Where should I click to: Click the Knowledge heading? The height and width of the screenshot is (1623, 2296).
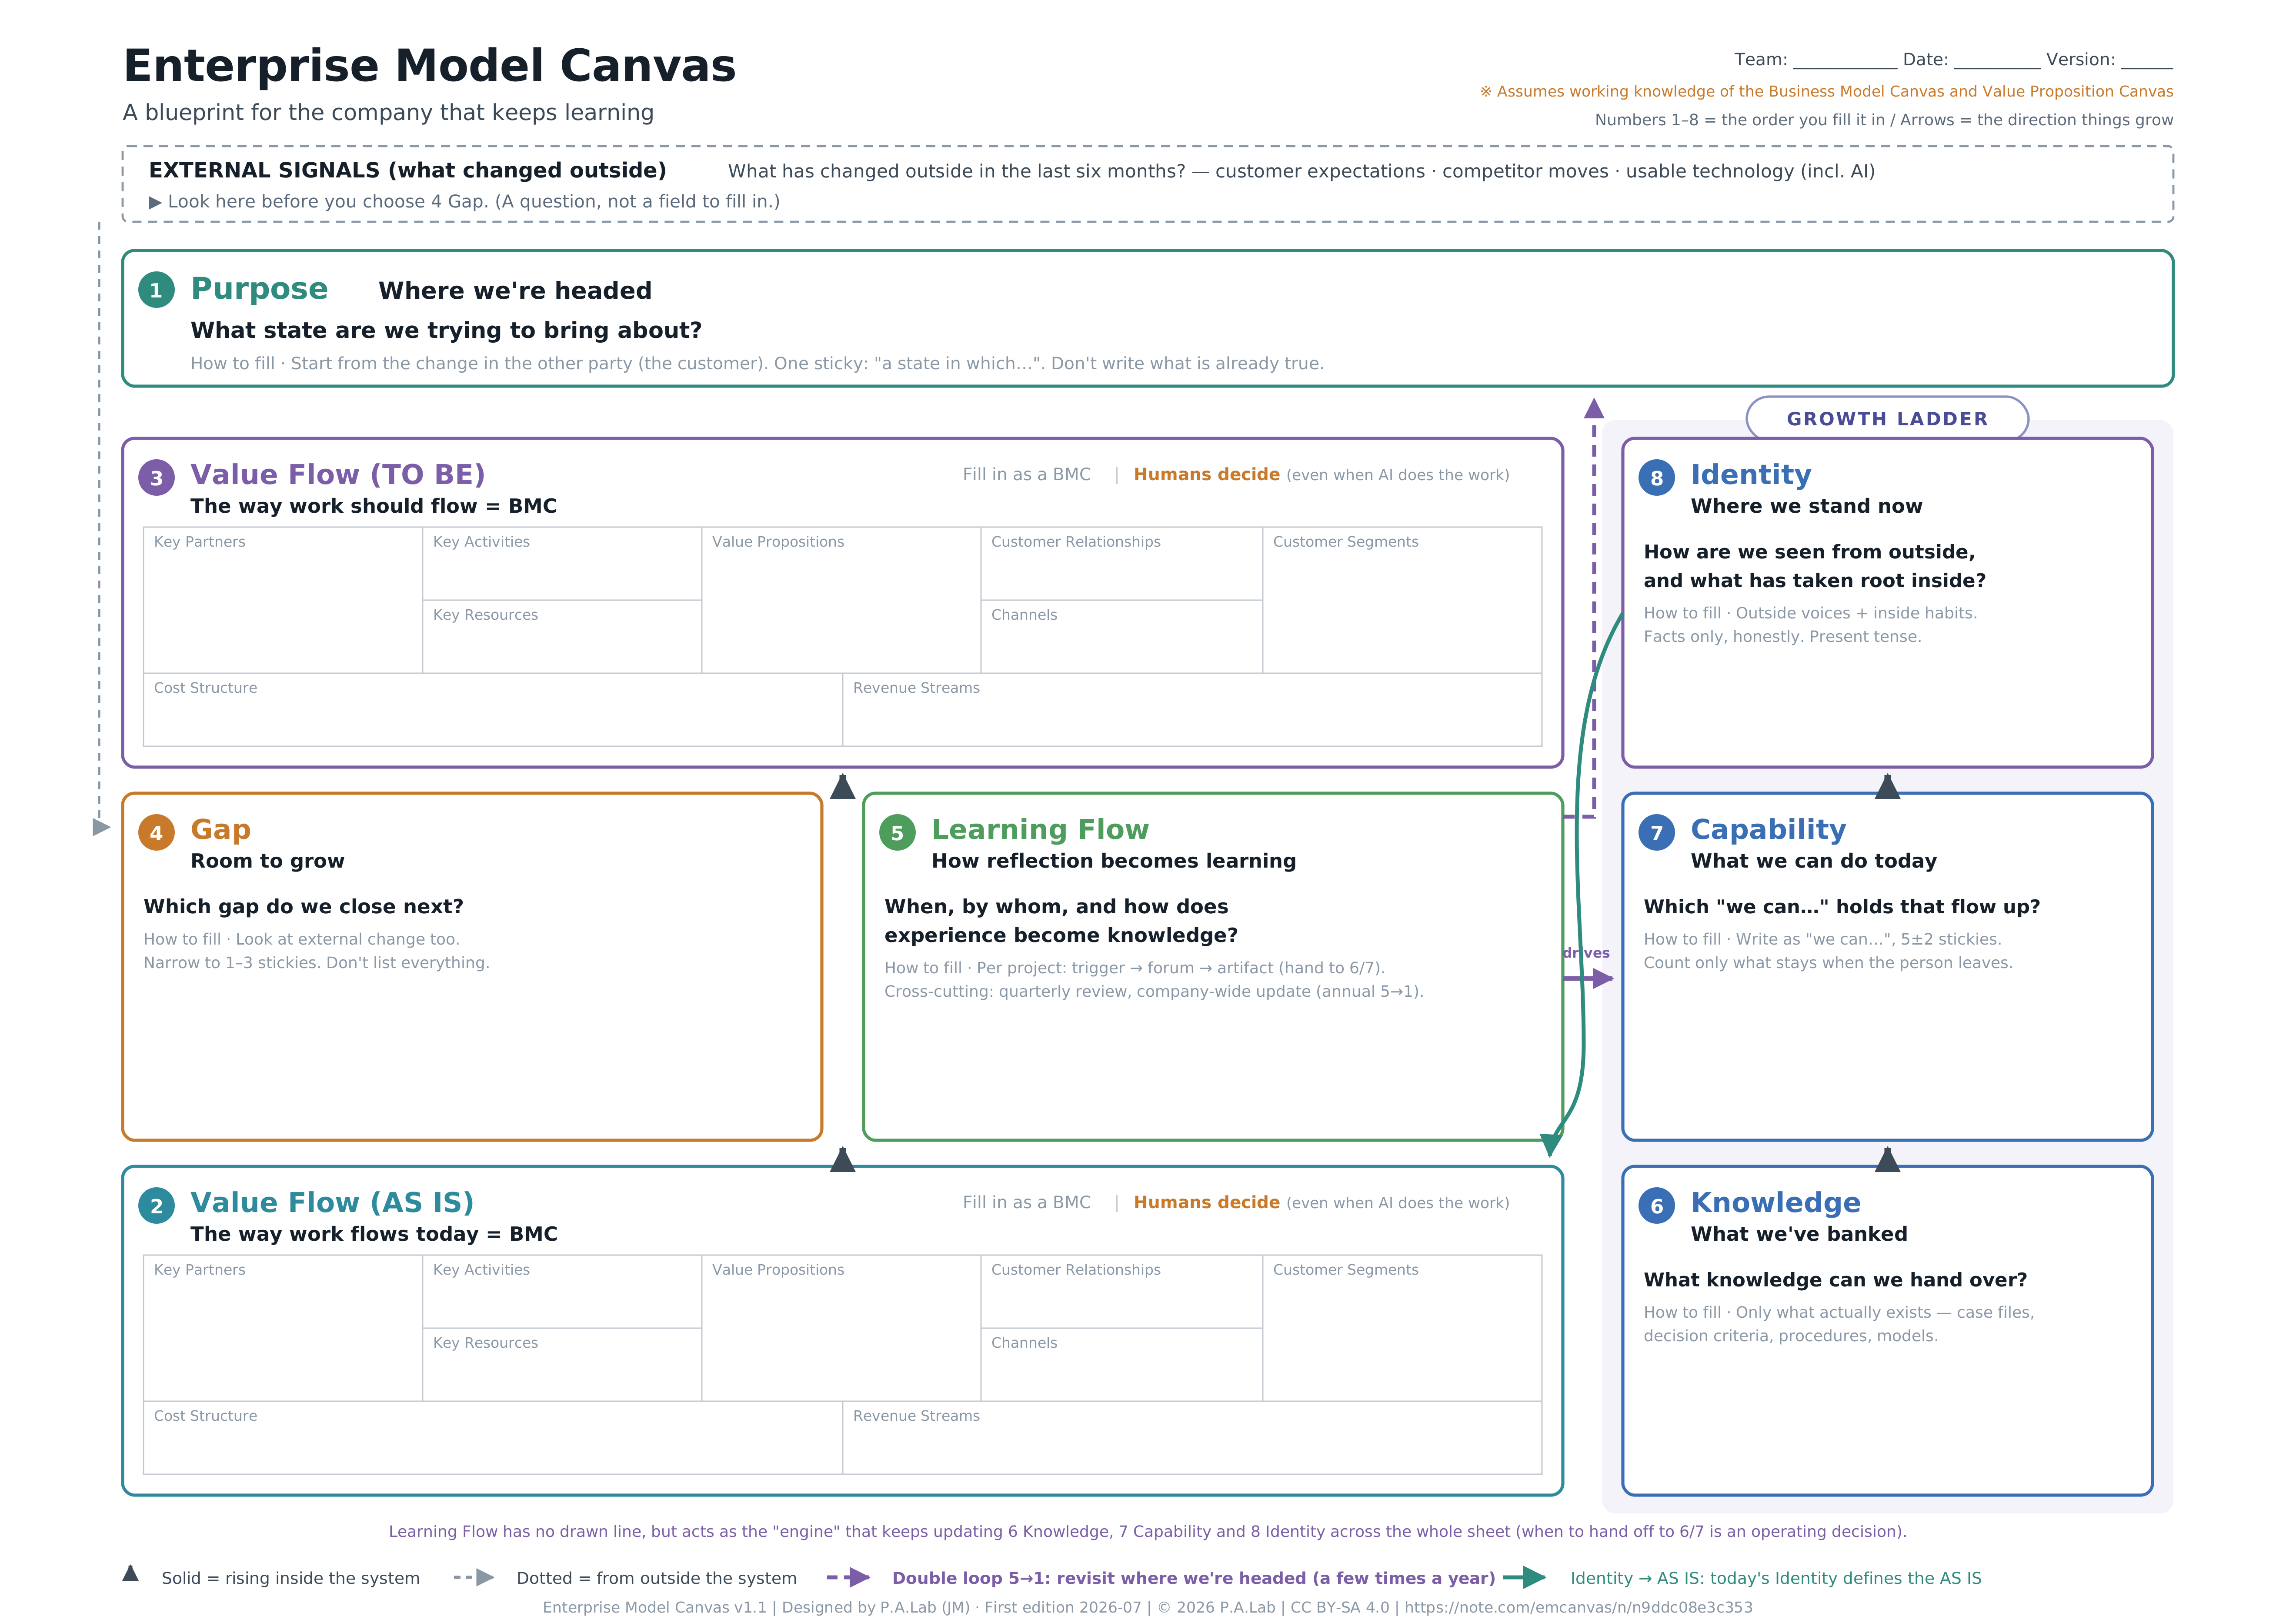(1776, 1203)
